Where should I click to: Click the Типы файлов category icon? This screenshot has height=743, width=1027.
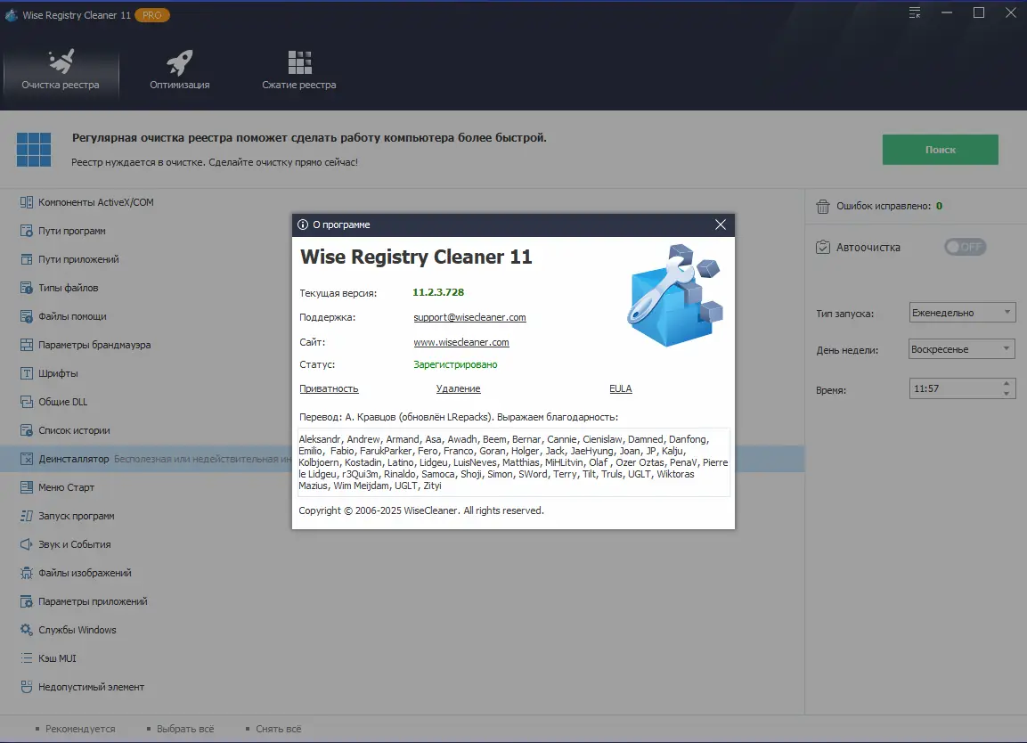pyautogui.click(x=26, y=288)
